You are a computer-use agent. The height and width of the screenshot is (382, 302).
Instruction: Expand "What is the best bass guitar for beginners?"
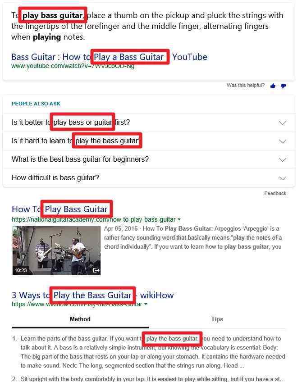[x=149, y=159]
